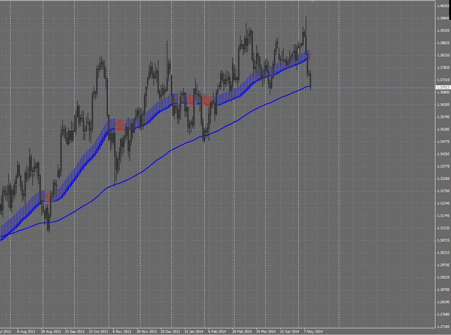Screen dimensions: 451x335
Task: Select the 1.39335 price level label
Action: (x=444, y=31)
